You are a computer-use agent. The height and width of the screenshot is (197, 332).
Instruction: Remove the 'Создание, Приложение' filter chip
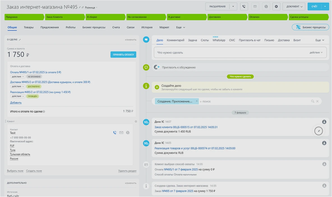(x=197, y=101)
